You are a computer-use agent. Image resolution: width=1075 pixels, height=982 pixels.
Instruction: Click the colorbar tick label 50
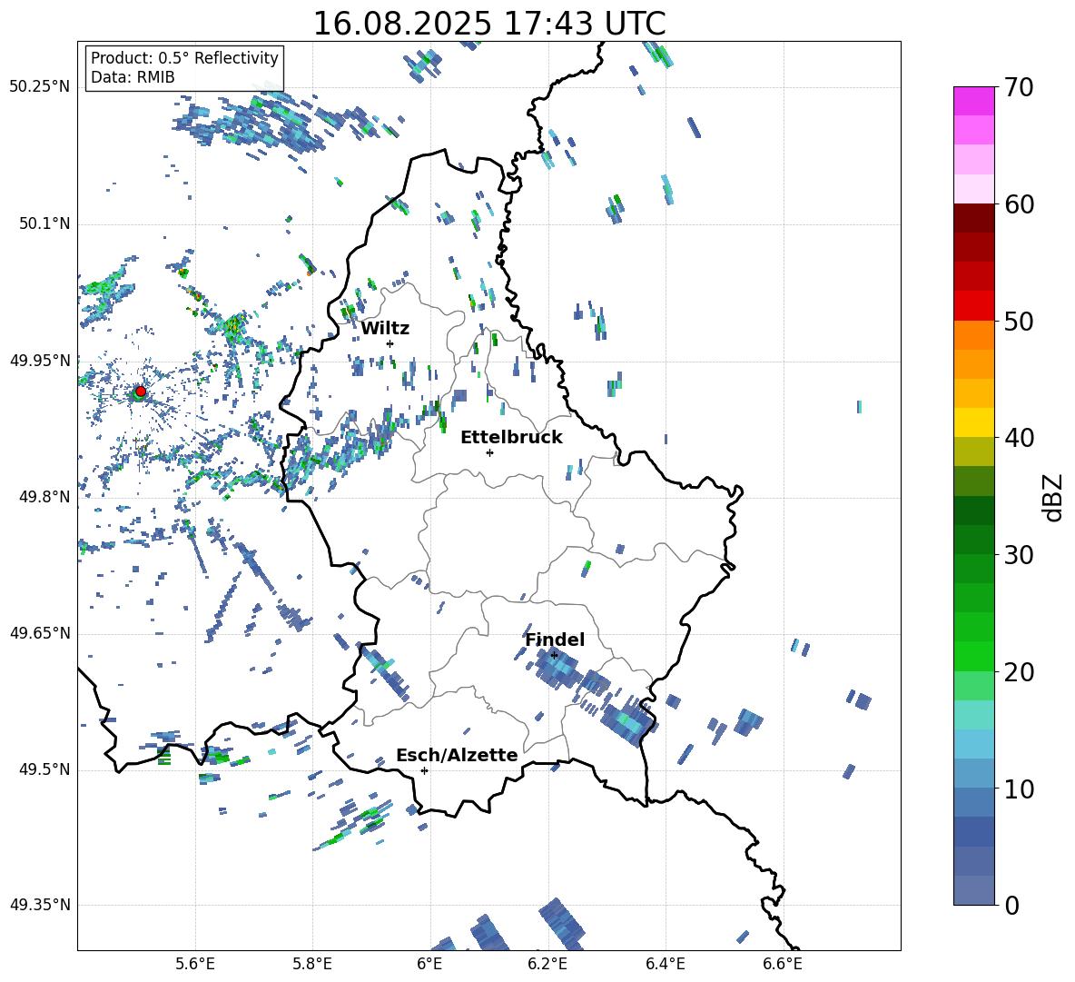[x=1019, y=322]
